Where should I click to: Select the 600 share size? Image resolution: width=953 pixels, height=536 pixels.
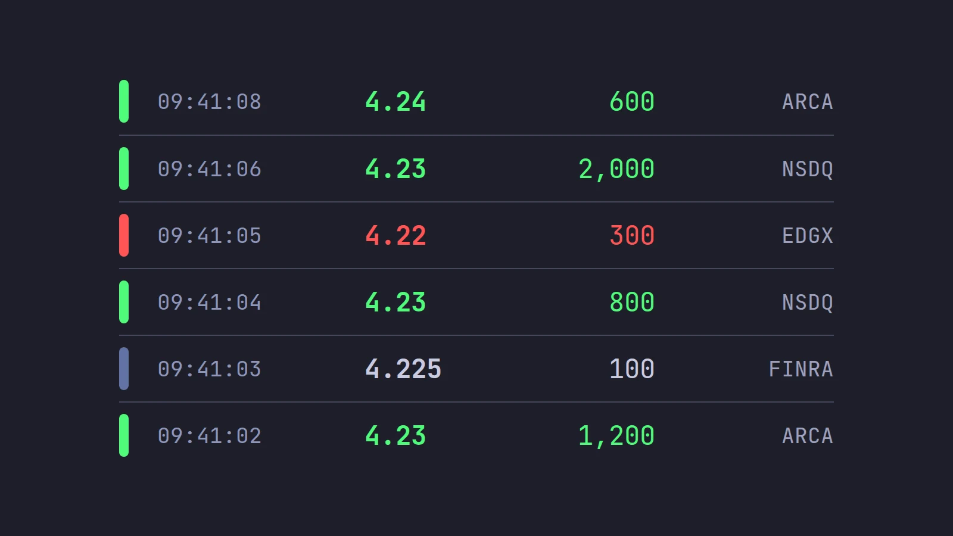pos(632,102)
